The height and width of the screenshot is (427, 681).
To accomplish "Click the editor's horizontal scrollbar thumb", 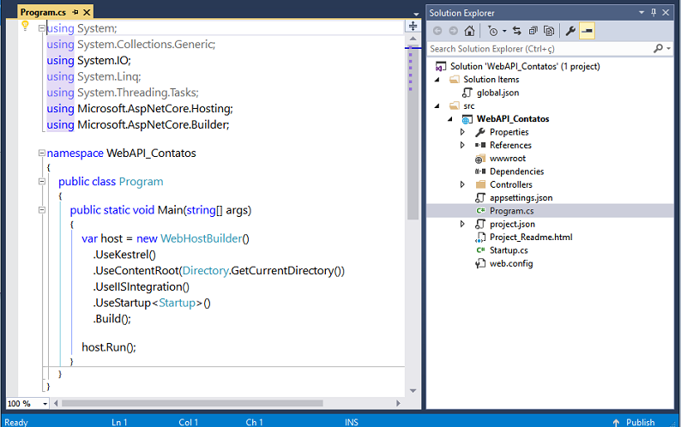I will point(192,404).
